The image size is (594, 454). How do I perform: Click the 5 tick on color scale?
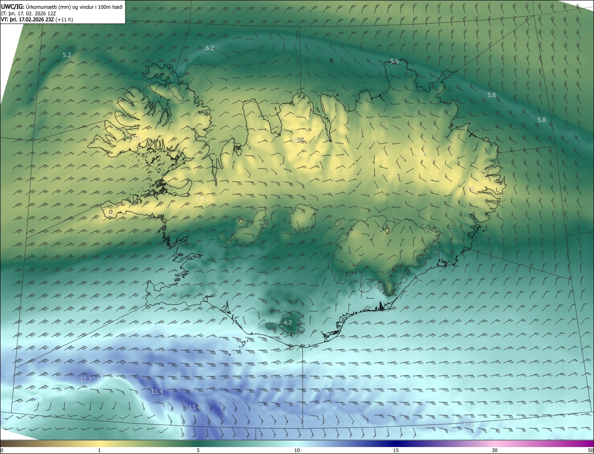pyautogui.click(x=198, y=450)
